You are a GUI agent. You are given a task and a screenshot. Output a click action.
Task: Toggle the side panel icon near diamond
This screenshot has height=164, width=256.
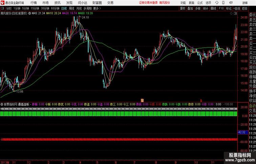coord(235,13)
